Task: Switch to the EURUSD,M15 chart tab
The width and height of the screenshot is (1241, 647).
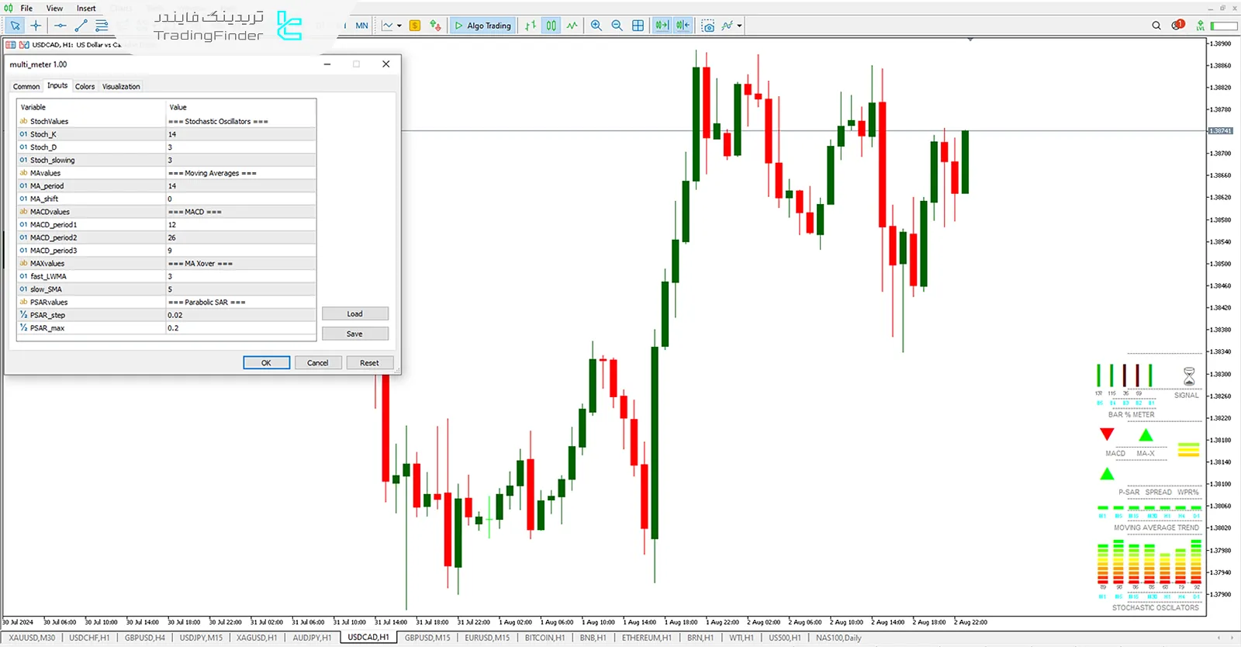Action: (x=487, y=638)
